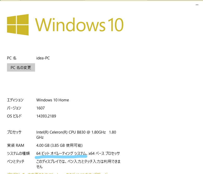Click the version value '1607'

click(40, 108)
